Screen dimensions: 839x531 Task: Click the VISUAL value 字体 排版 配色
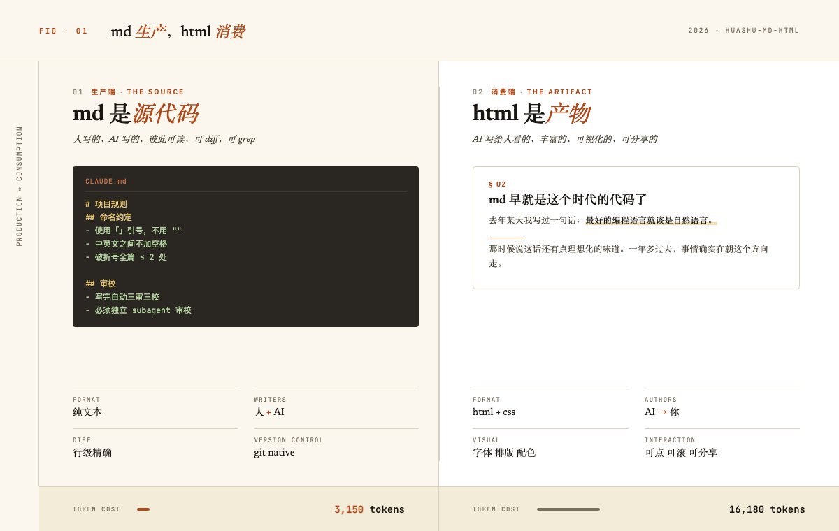pyautogui.click(x=504, y=453)
